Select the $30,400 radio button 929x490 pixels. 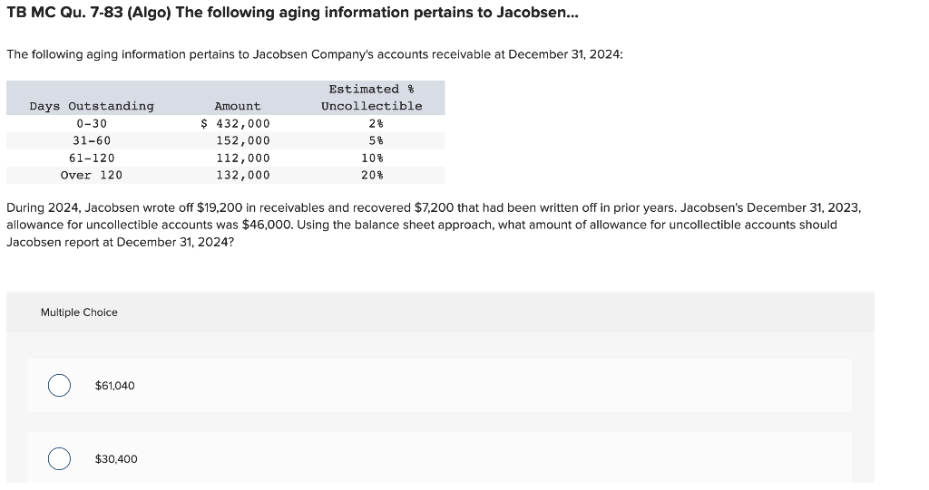[59, 458]
